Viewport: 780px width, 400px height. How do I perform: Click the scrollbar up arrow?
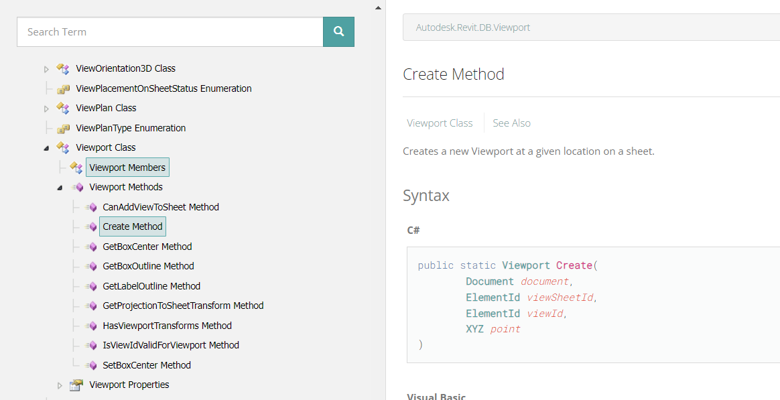(378, 7)
